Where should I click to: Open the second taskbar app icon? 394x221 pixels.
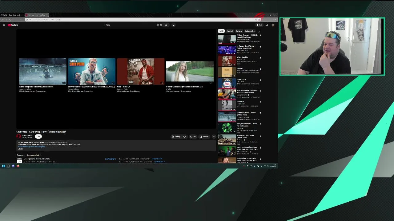[x=8, y=166]
